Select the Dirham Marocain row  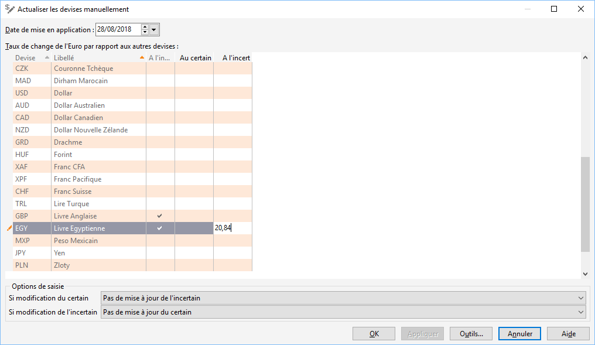[x=132, y=80]
